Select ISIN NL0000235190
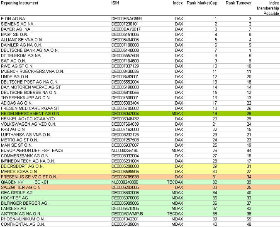 click(125, 151)
